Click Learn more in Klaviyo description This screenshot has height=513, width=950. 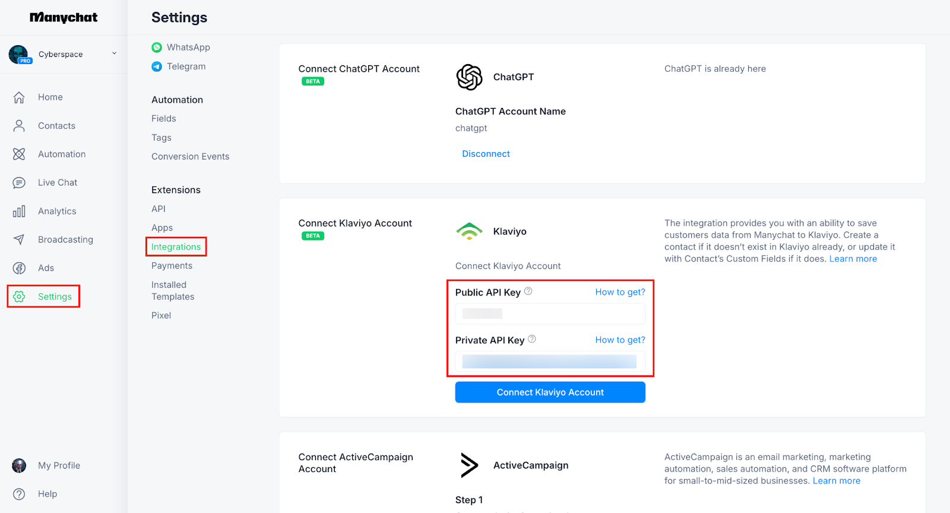(x=853, y=259)
